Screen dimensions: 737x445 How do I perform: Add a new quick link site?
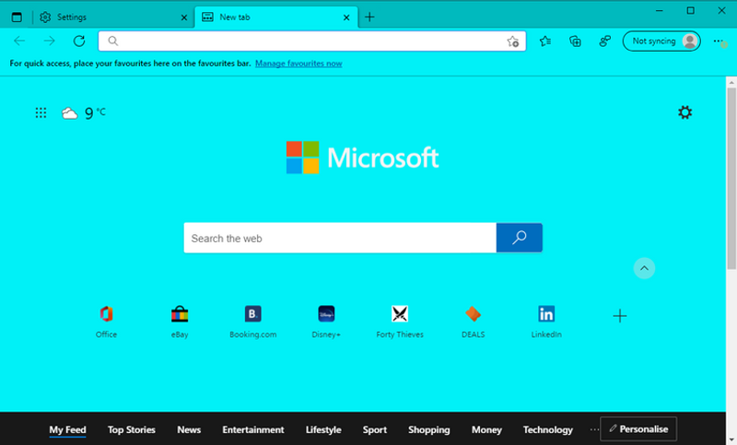click(x=619, y=316)
